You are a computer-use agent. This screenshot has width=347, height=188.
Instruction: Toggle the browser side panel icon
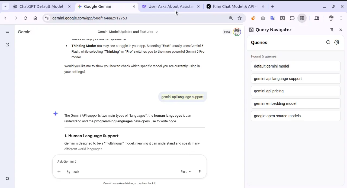point(302,18)
